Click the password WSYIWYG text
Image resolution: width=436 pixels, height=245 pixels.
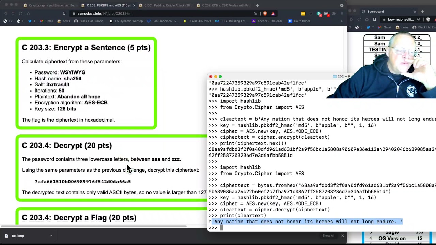pyautogui.click(x=73, y=72)
